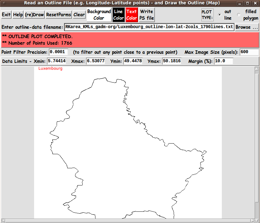Viewport: 260px width, 223px height.
Task: Open the Line Color picker
Action: coord(118,15)
